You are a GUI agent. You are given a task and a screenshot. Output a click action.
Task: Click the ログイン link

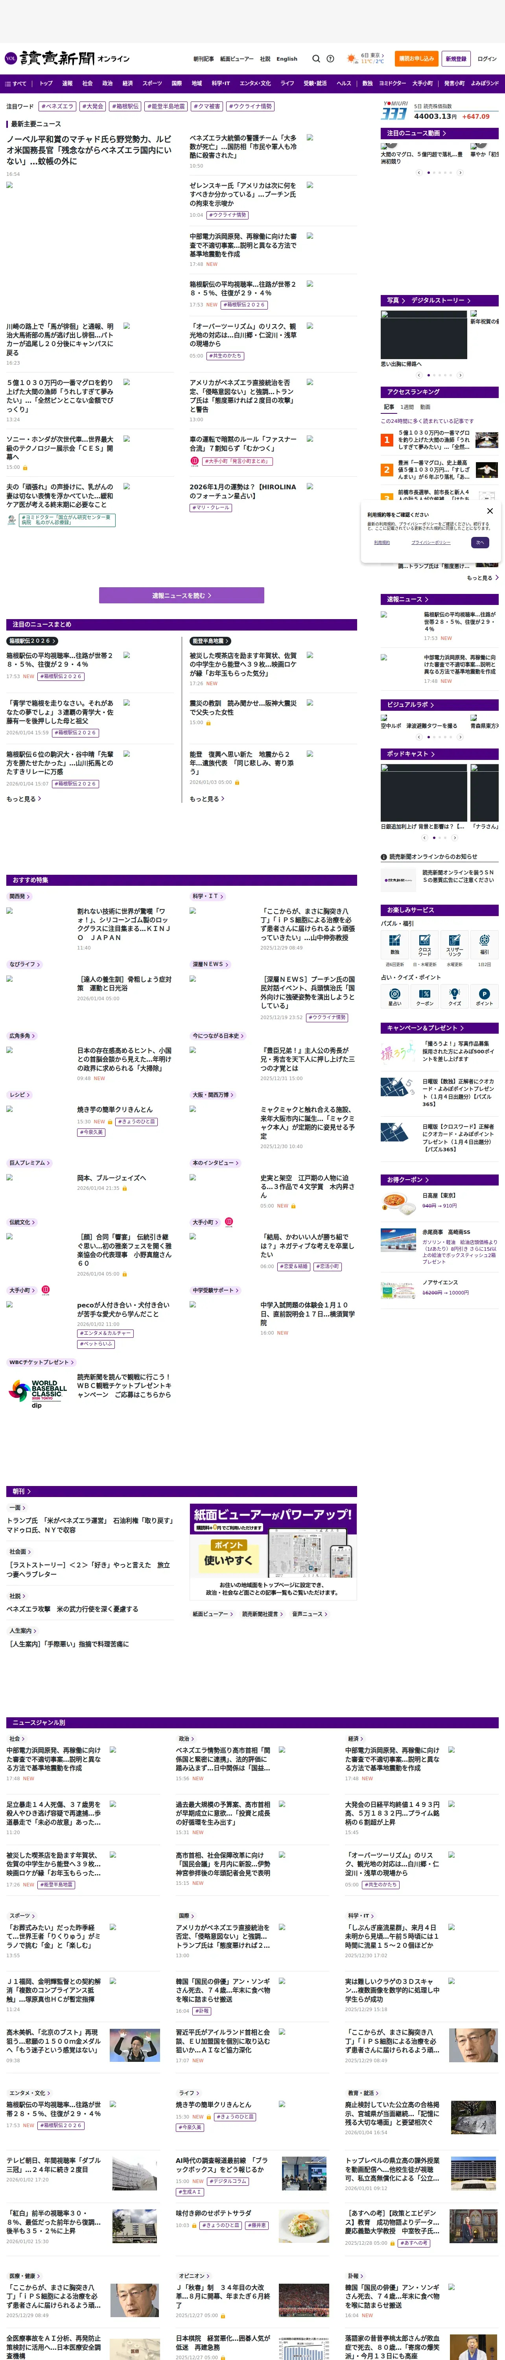[488, 59]
